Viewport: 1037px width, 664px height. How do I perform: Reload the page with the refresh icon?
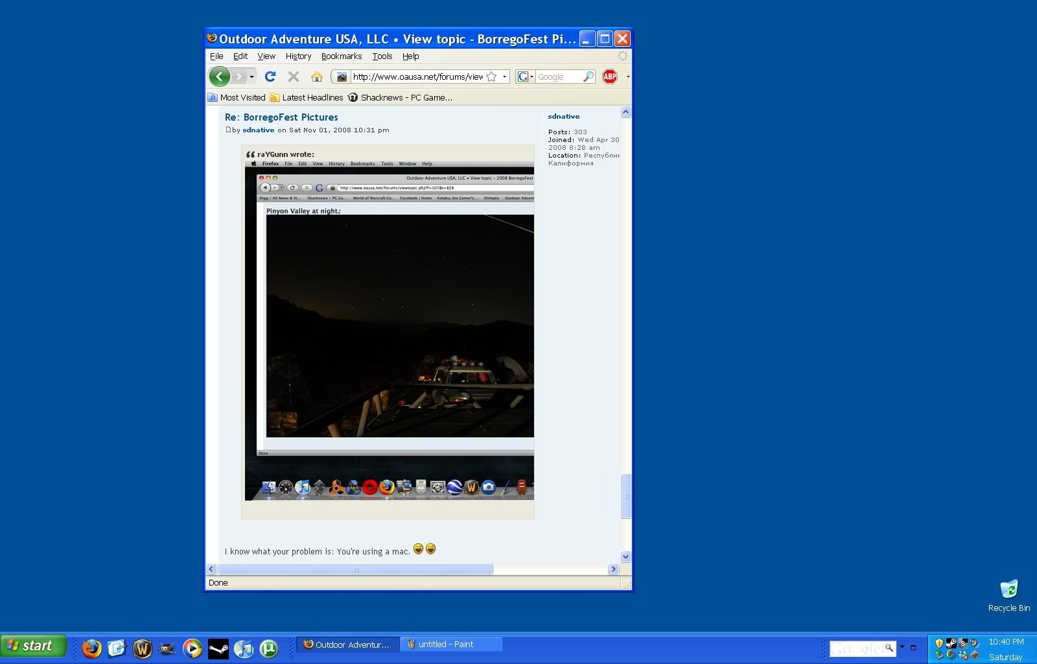(270, 77)
